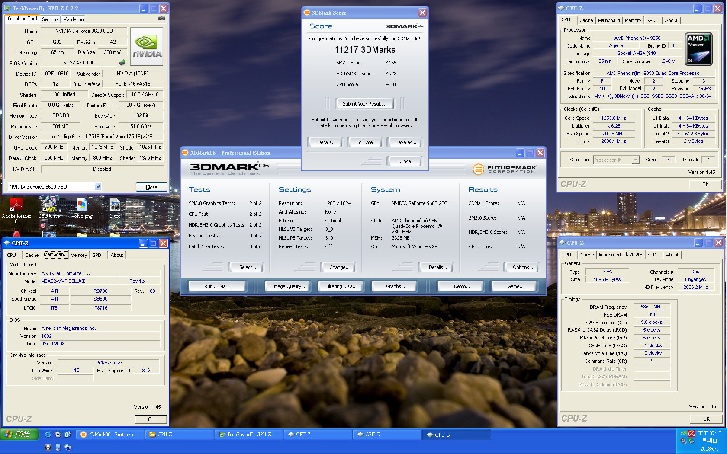Click OK in the bottom-left CPU-Z window

coord(151,419)
